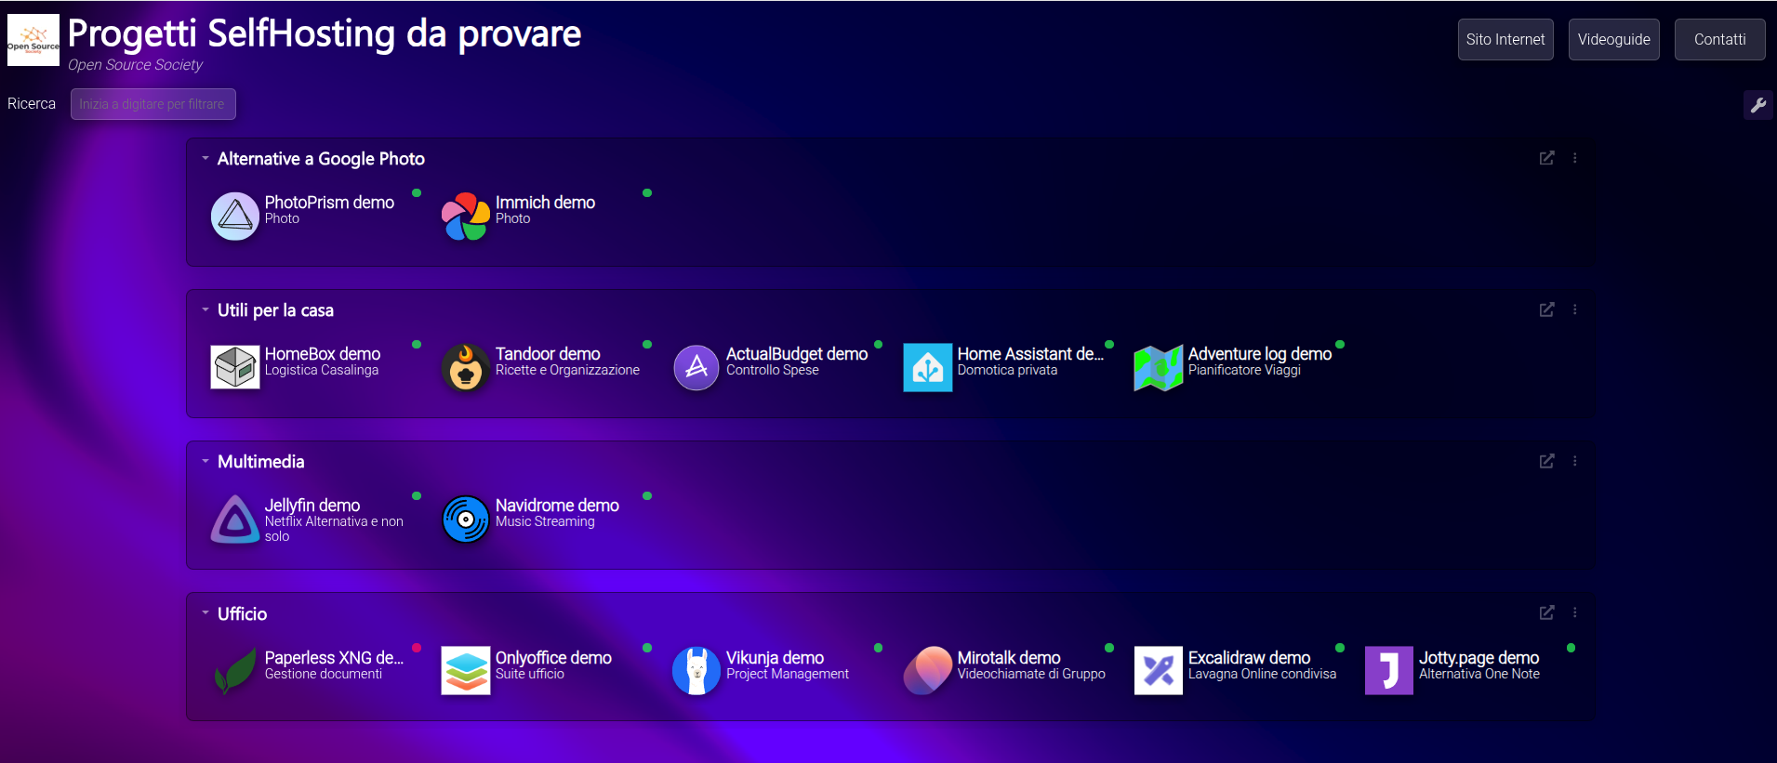1777x763 pixels.
Task: Open the PhotoPrism demo triangle icon
Action: coord(235,217)
